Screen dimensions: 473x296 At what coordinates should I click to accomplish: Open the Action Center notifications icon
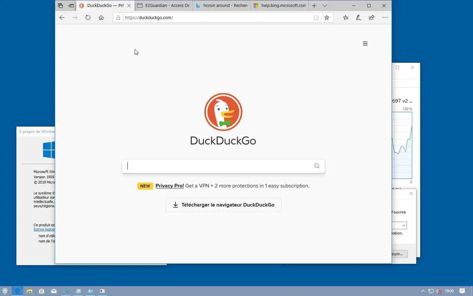[x=462, y=291]
